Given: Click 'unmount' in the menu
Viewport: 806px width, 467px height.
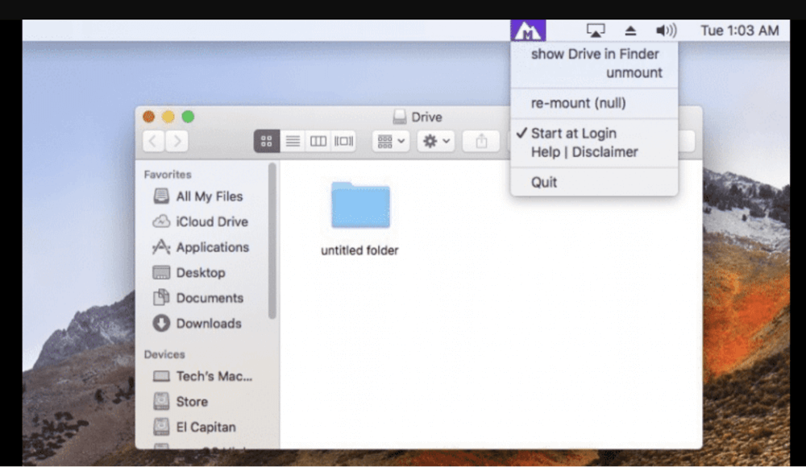Looking at the screenshot, I should coord(636,72).
